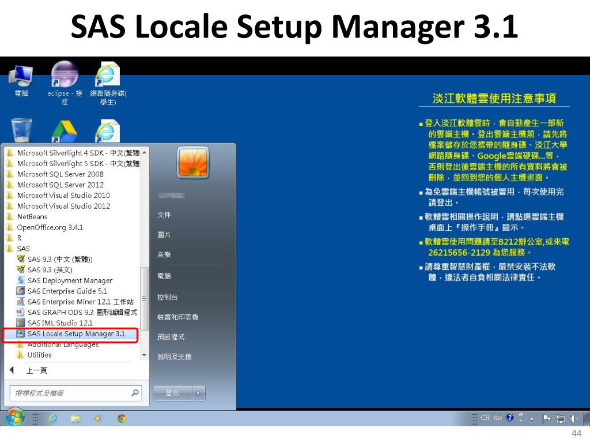Open the Recycle Bin on the desktop

21,130
